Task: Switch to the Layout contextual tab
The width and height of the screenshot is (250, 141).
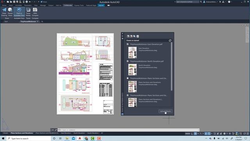Action: (x=101, y=5)
